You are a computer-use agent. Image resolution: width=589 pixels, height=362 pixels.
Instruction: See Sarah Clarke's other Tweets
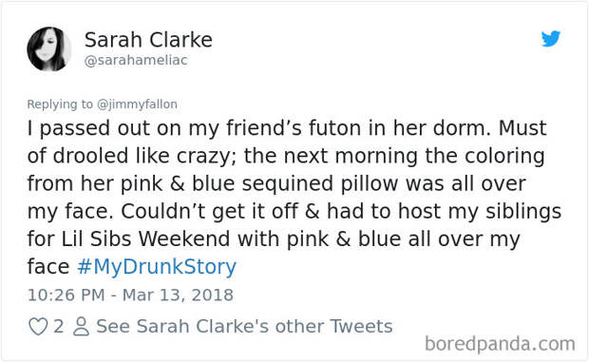(244, 326)
